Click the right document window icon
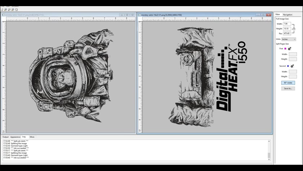 pos(139,15)
